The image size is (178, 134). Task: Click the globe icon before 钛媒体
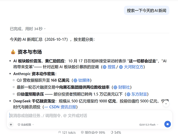[75, 80]
